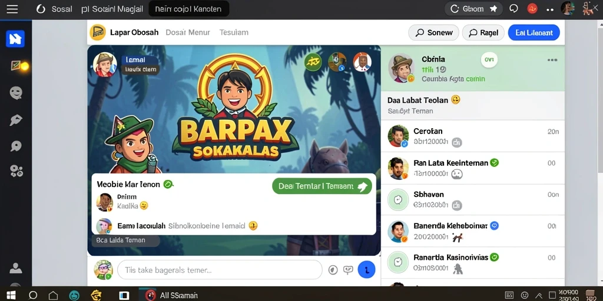This screenshot has width=603, height=301.
Task: Click the circles cluster sidebar icon
Action: click(16, 171)
